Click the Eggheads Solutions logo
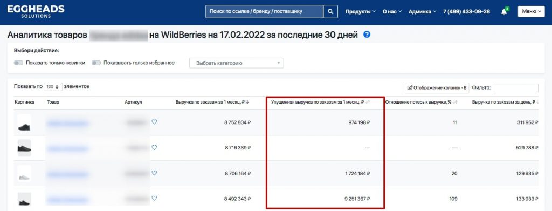This screenshot has height=211, width=552. [36, 11]
